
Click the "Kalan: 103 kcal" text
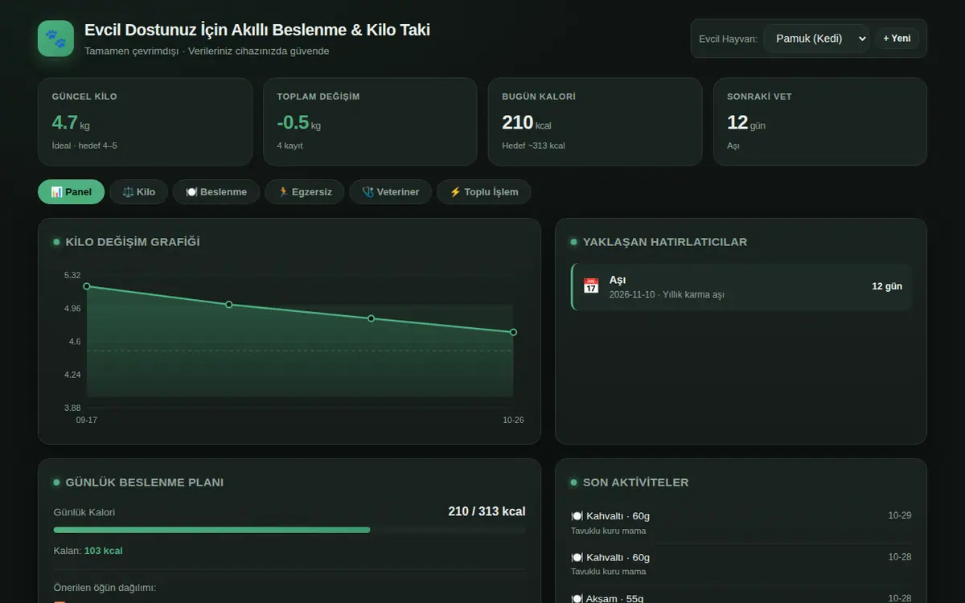click(88, 551)
